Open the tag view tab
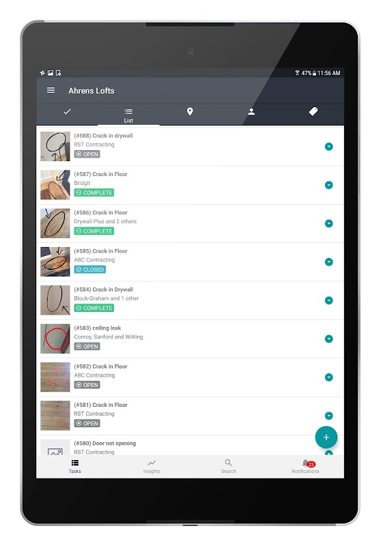 (x=313, y=111)
